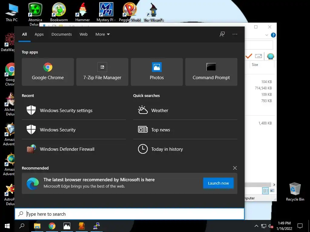Switch to the Documents tab
The image size is (310, 232).
61,34
